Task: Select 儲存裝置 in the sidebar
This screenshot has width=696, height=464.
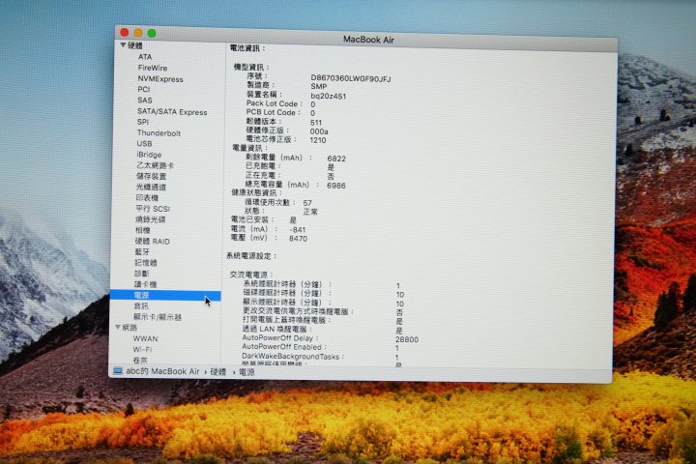Action: 151,176
